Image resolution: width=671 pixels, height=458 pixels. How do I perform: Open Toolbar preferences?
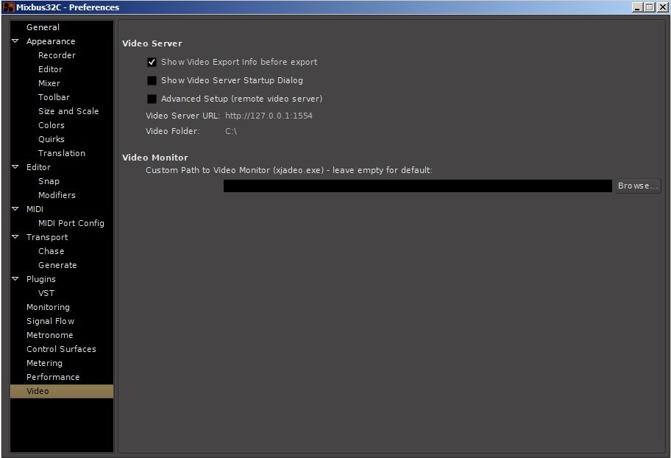point(54,97)
